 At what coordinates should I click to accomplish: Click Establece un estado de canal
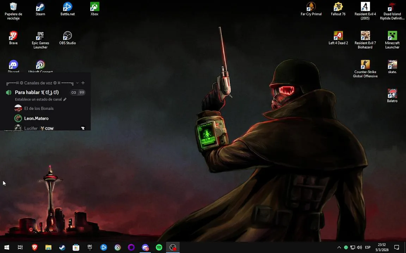click(38, 99)
